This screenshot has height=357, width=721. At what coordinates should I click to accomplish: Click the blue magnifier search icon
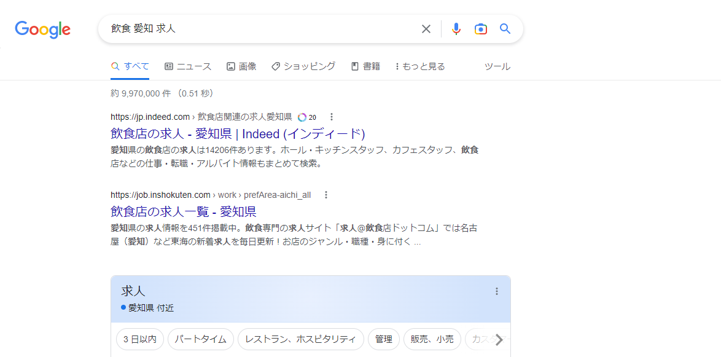pos(505,29)
